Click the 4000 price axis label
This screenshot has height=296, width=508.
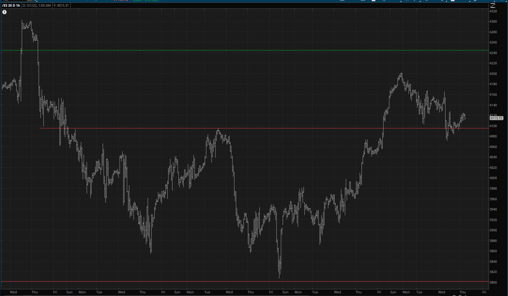493,178
